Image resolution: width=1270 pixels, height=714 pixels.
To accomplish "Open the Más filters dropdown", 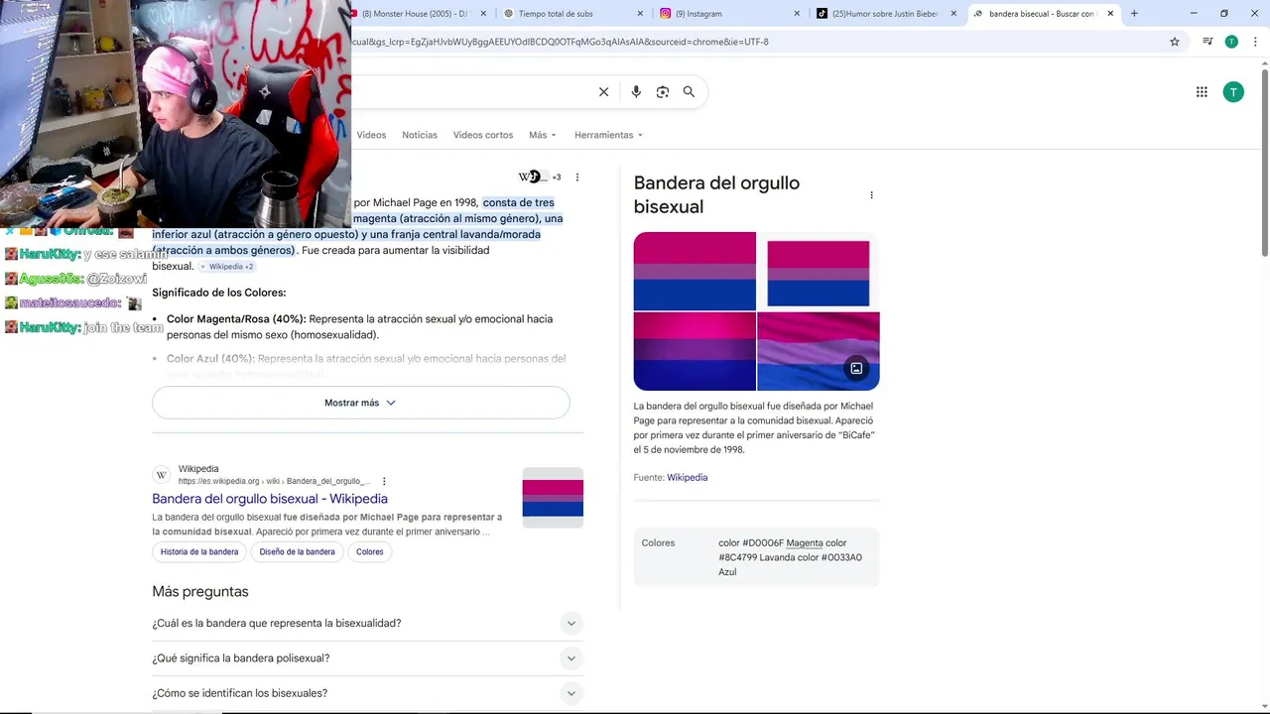I will point(543,135).
